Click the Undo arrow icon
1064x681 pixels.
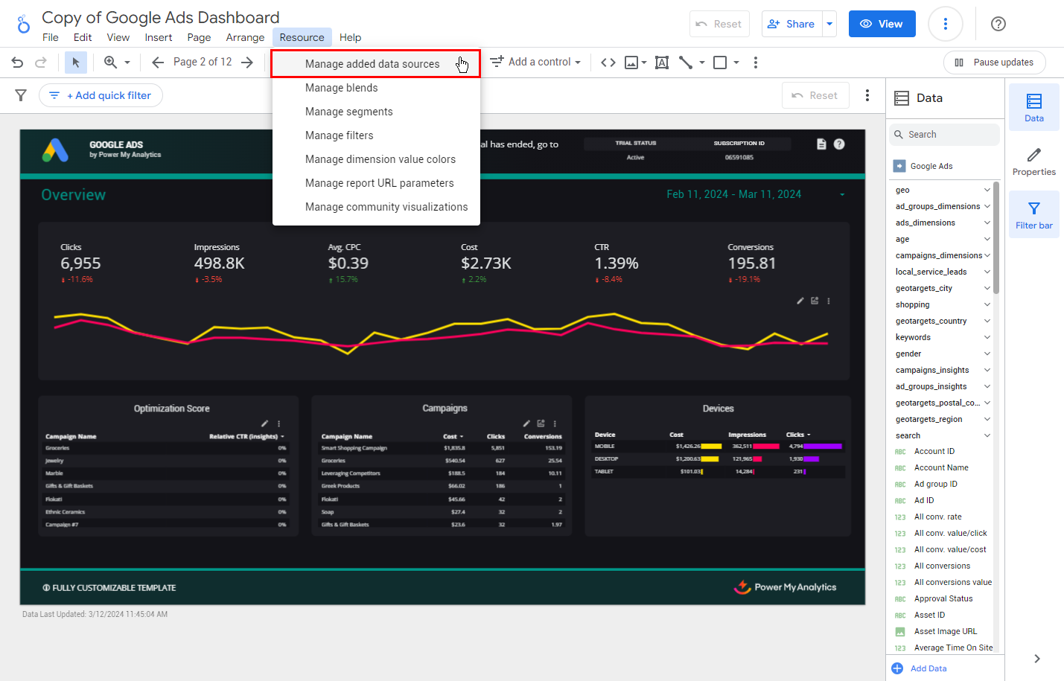coord(17,63)
